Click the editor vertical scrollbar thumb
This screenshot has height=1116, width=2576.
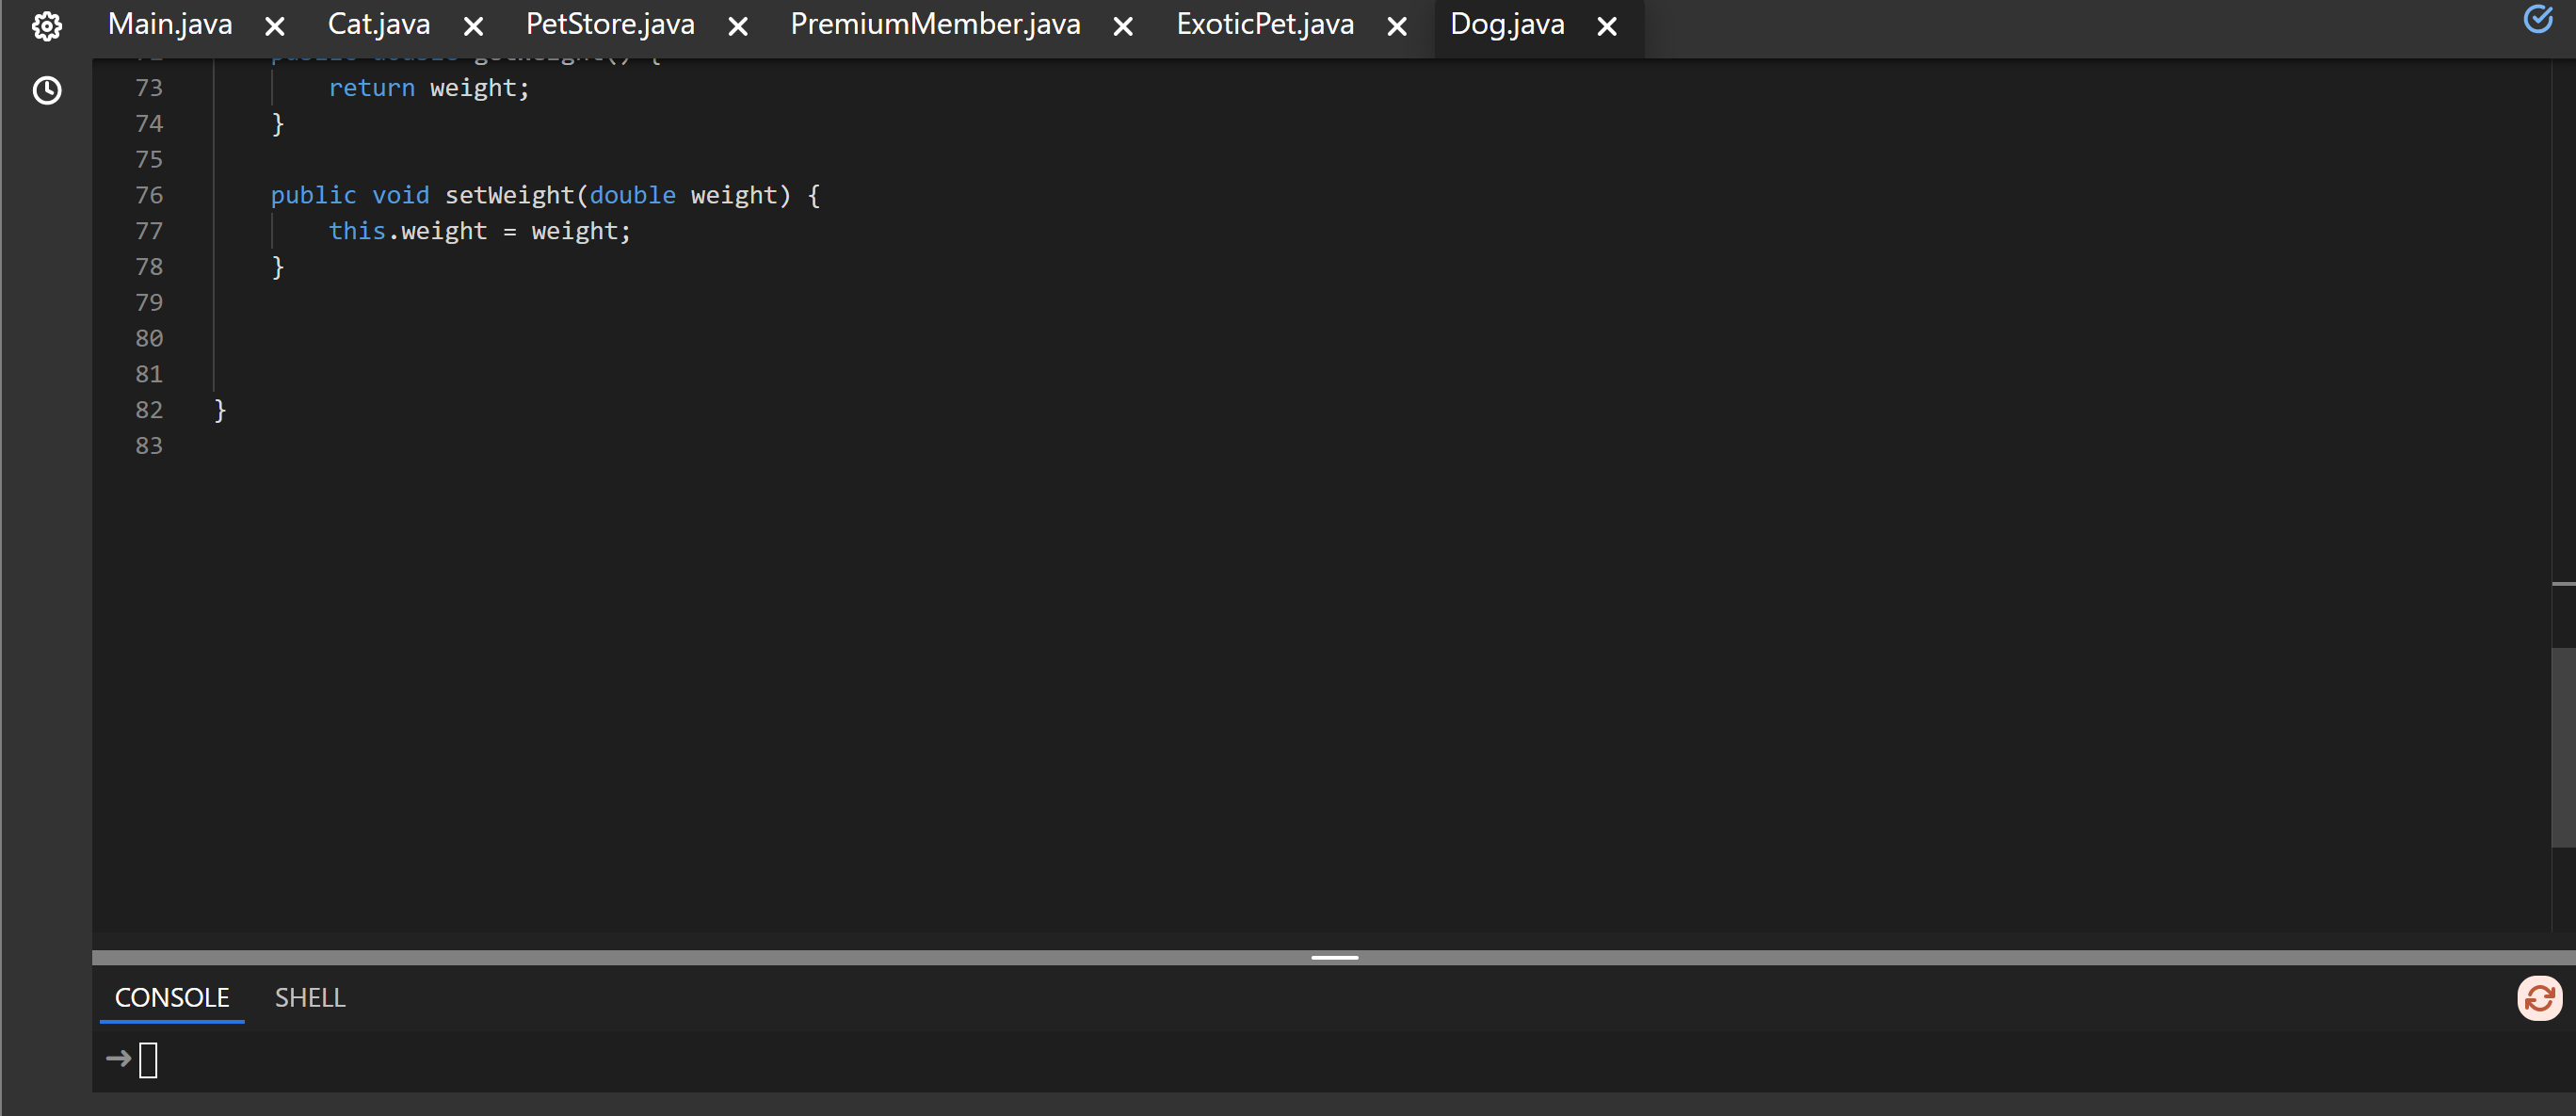point(2563,747)
